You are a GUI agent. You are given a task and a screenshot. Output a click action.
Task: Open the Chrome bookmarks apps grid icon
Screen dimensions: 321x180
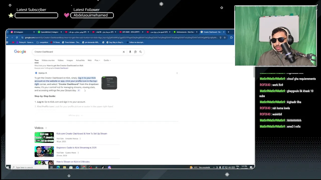pyautogui.click(x=8, y=42)
